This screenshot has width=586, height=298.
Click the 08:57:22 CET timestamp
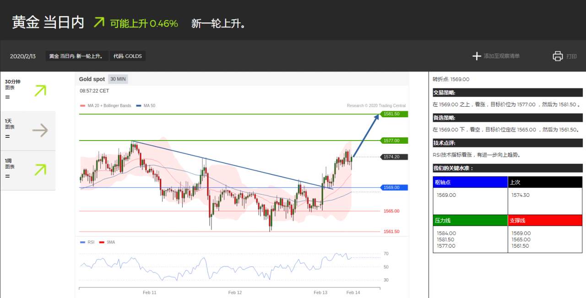pyautogui.click(x=94, y=91)
